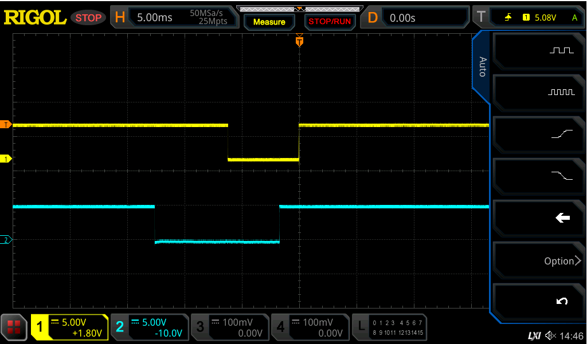587x344 pixels.
Task: Click the muted speaker sound icon
Action: tap(551, 336)
